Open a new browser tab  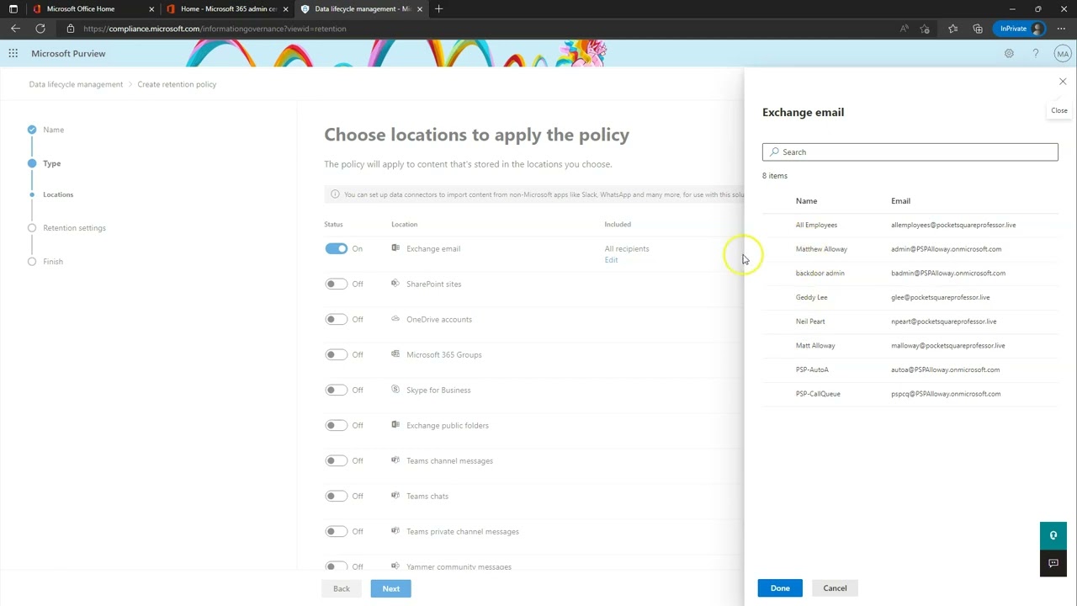438,8
